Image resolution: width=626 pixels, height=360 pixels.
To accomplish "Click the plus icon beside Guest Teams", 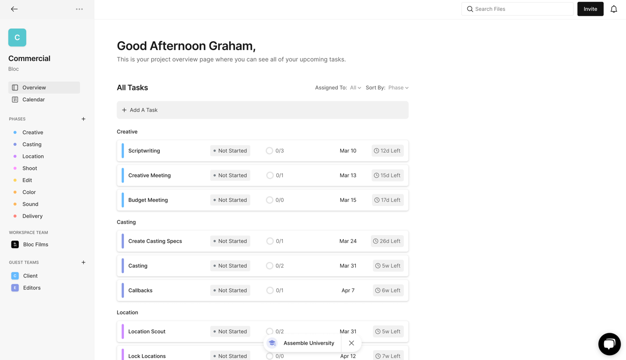I will click(x=83, y=262).
